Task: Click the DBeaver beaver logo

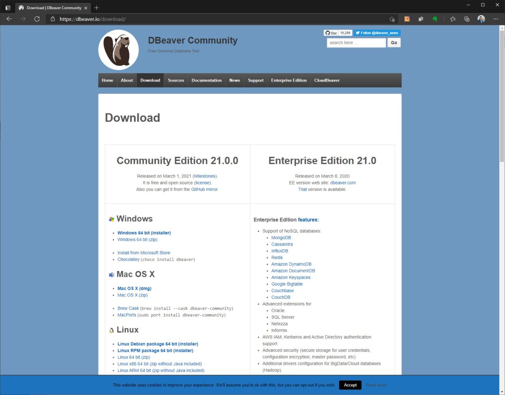Action: click(118, 49)
